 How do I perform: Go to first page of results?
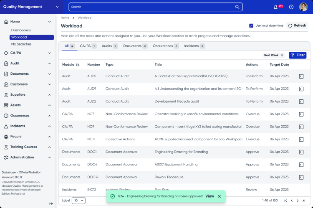point(285,200)
